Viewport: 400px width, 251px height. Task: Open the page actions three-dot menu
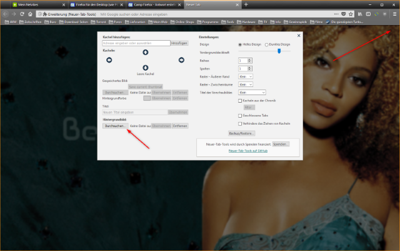tap(336, 14)
